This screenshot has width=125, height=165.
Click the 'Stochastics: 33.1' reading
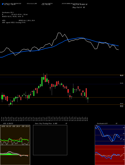click(x=8, y=12)
